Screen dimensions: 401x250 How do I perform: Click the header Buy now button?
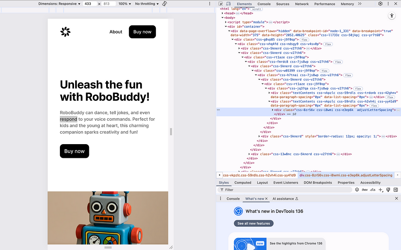[x=143, y=32]
